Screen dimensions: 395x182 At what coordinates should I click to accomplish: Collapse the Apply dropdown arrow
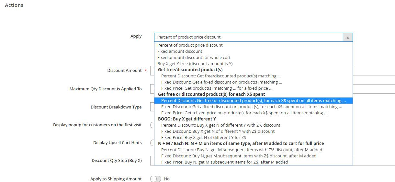tap(348, 37)
